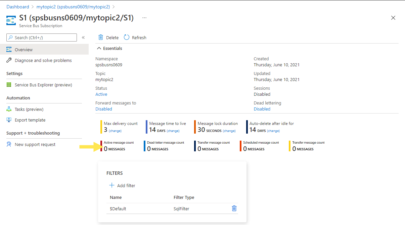Image resolution: width=405 pixels, height=225 pixels.
Task: Click the Dead lettering Disabled link
Action: (262, 109)
